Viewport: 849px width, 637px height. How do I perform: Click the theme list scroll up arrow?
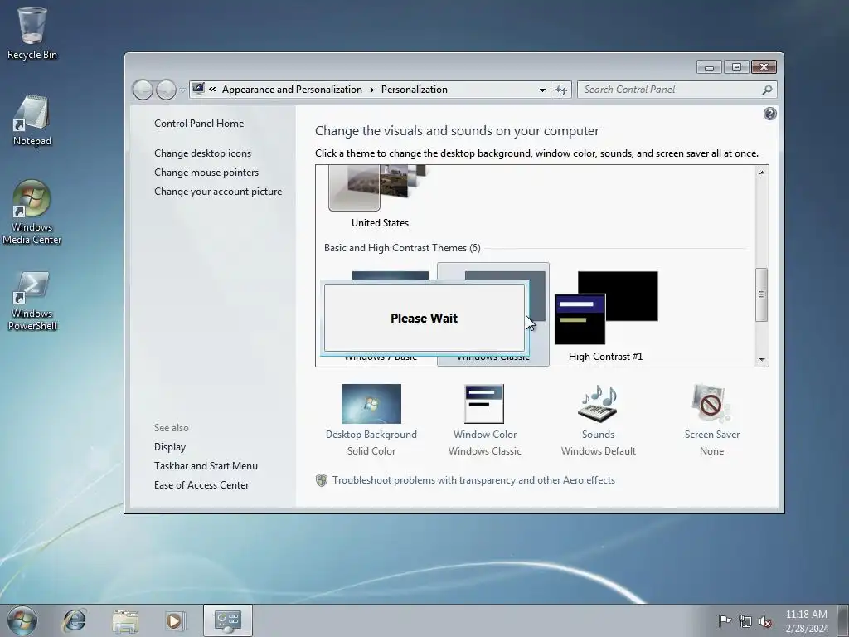coord(761,173)
